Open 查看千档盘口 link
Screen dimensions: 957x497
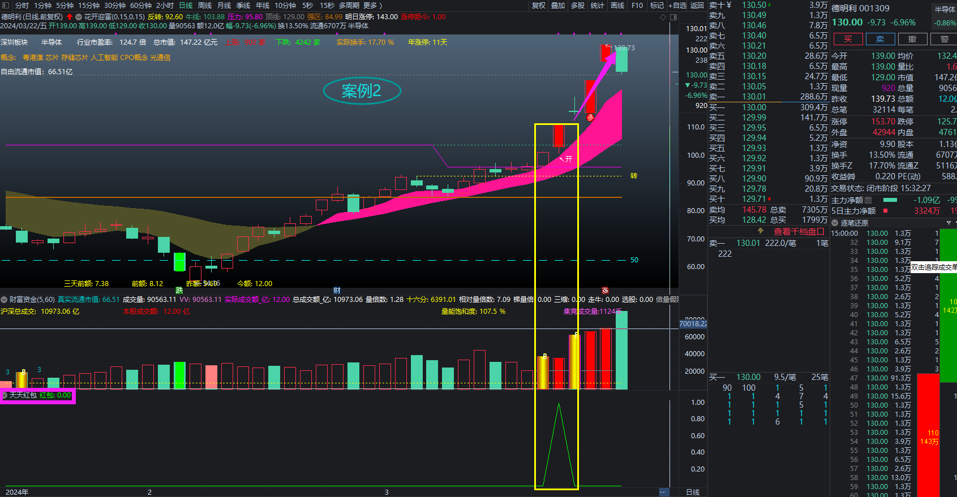(799, 231)
